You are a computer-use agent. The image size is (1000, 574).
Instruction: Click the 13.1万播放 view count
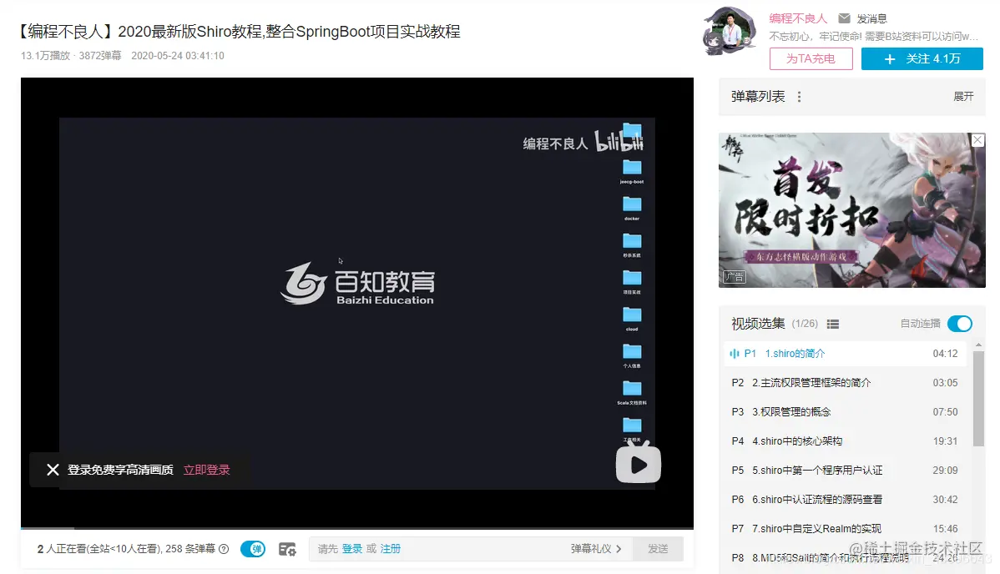pos(45,56)
